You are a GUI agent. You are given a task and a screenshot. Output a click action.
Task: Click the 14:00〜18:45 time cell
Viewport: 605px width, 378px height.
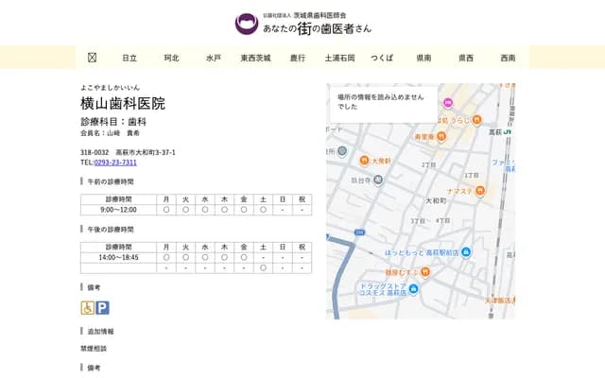[118, 257]
